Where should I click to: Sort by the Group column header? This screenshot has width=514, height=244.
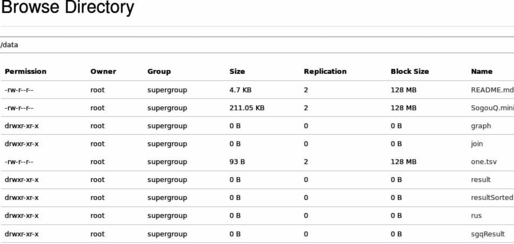coord(159,72)
